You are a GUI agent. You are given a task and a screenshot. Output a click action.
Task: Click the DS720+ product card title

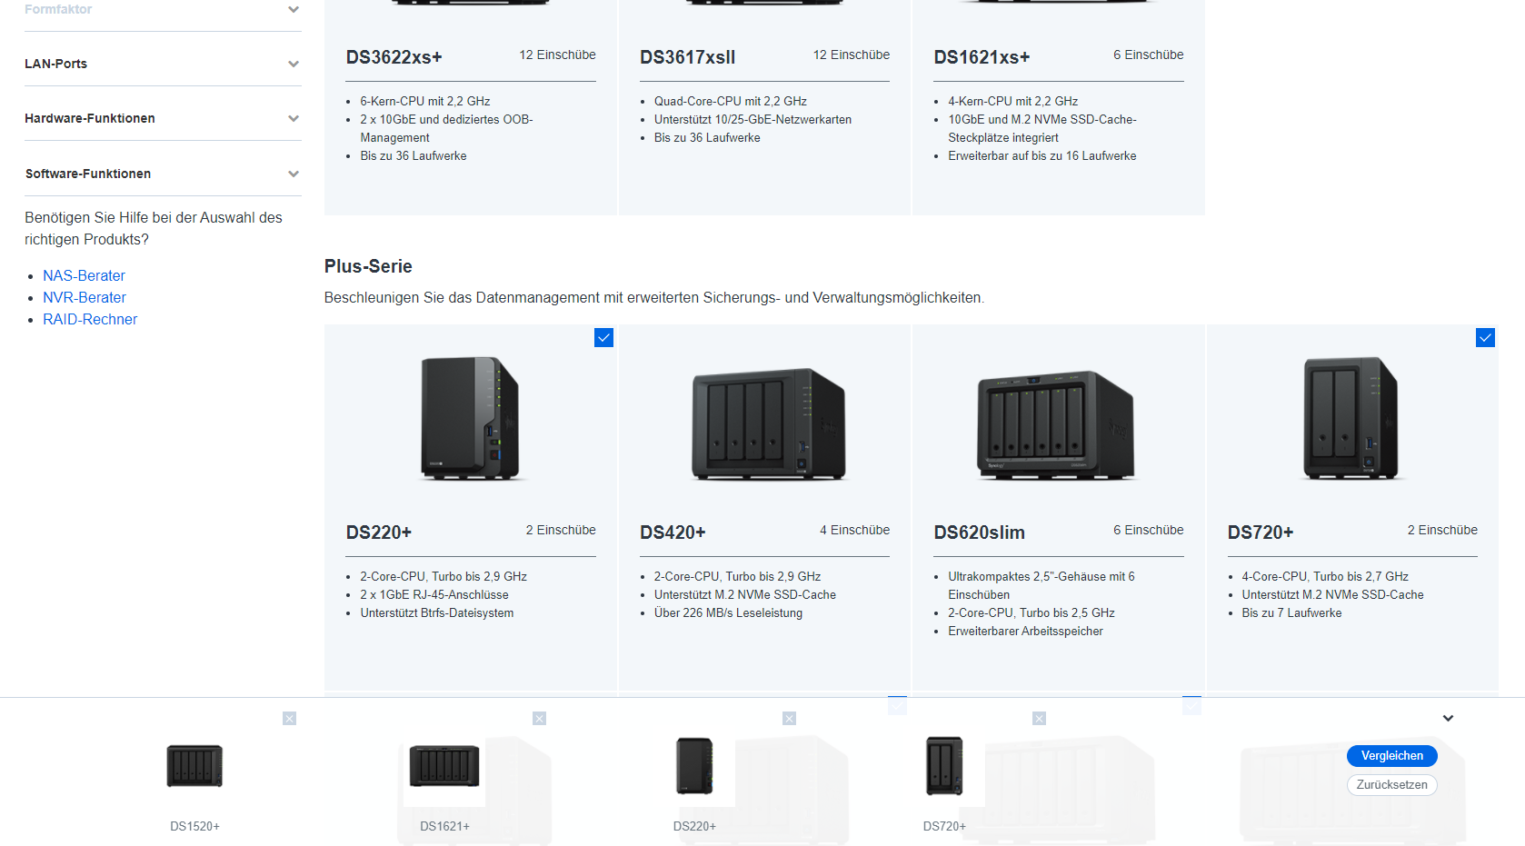click(x=1261, y=532)
